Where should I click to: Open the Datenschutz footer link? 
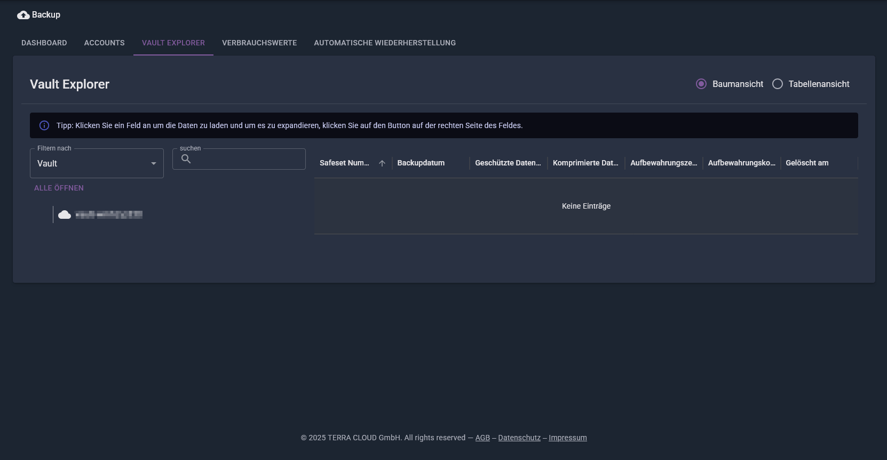pyautogui.click(x=519, y=438)
